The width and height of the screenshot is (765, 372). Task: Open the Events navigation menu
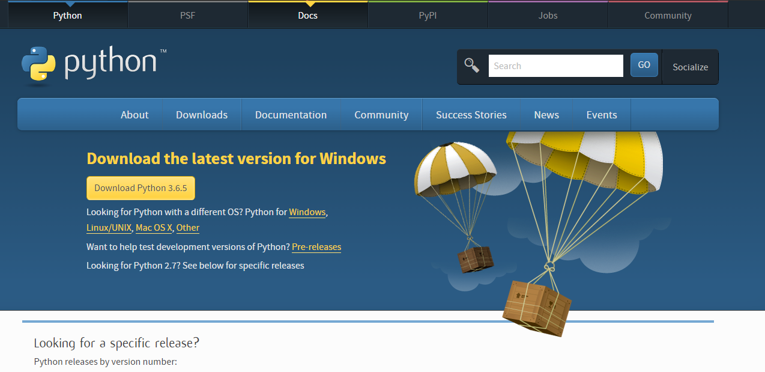tap(602, 115)
